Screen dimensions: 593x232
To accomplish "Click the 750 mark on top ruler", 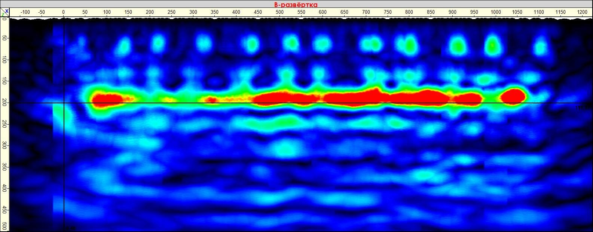I will pos(388,12).
